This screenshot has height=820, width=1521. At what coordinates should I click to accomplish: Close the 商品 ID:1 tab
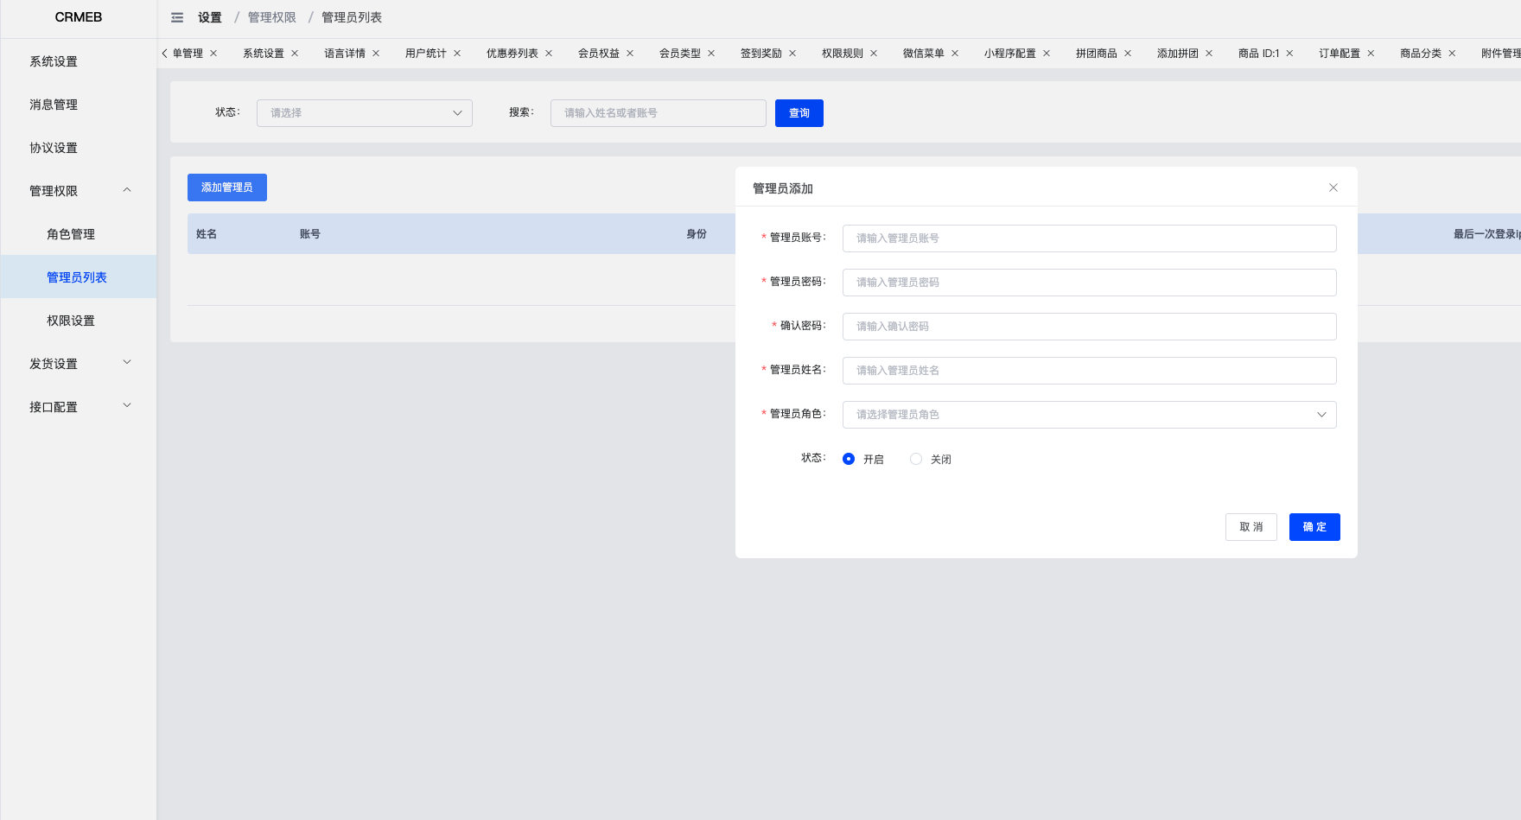point(1289,54)
